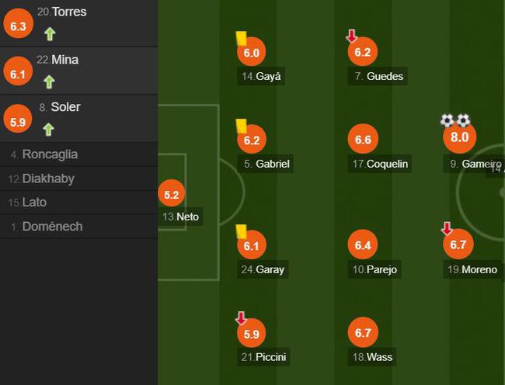505x385 pixels.
Task: Click Soler's green substitution-in arrow
Action: pos(49,130)
